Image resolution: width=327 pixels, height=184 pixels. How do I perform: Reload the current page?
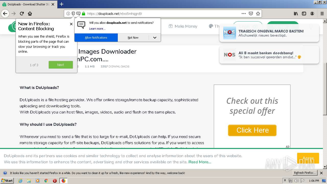pos(22,14)
